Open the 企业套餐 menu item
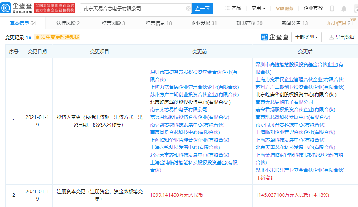The height and width of the screenshot is (207, 358). [x=313, y=8]
